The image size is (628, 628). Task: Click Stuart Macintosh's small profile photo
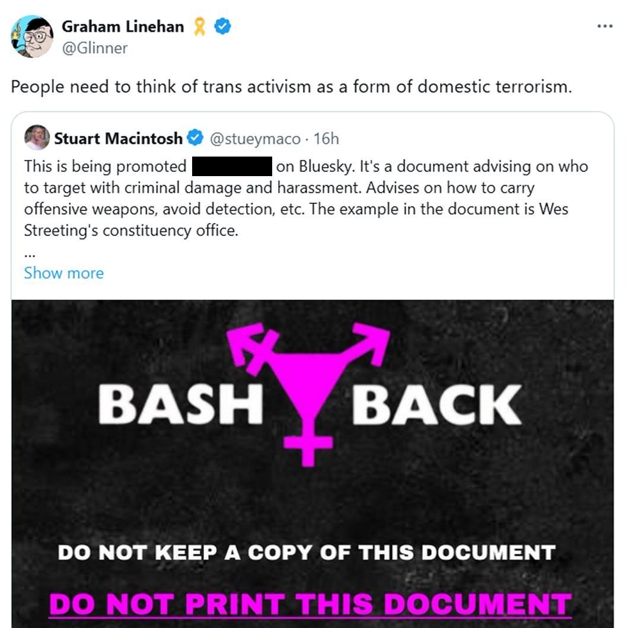click(x=37, y=138)
